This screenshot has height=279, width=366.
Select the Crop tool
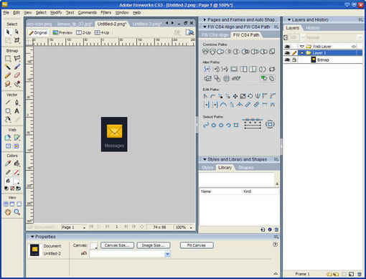pyautogui.click(x=17, y=40)
